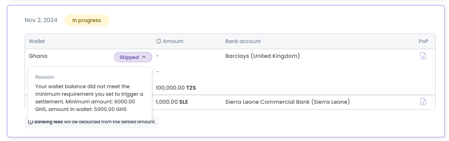Click the PoP column header
The height and width of the screenshot is (141, 449).
(424, 41)
